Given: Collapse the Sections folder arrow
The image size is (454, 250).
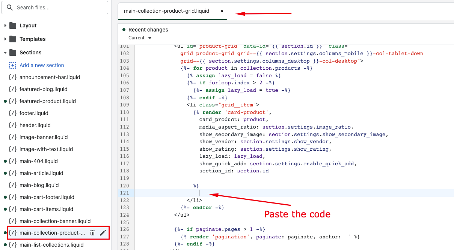Looking at the screenshot, I should (x=5, y=52).
